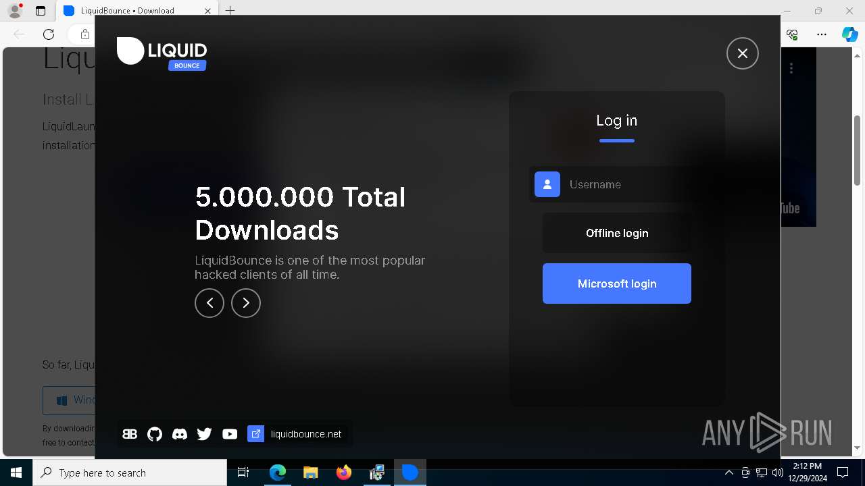The width and height of the screenshot is (865, 486).
Task: Select the LiquidBounce Download browser tab
Action: click(137, 11)
